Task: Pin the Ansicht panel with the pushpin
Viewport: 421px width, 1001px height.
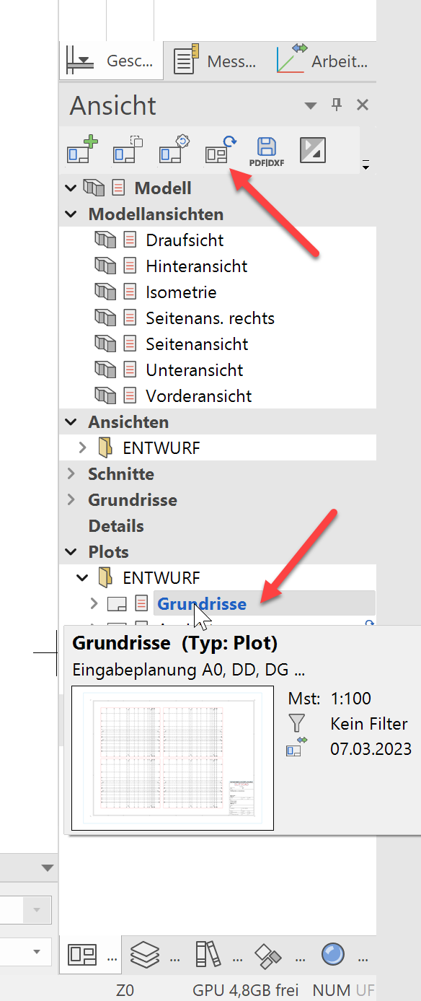Action: 337,105
